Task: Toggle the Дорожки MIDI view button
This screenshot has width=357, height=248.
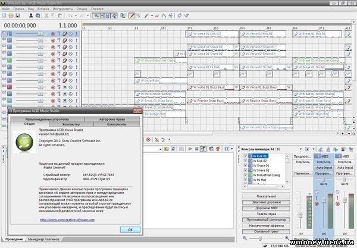Action: 266,208
